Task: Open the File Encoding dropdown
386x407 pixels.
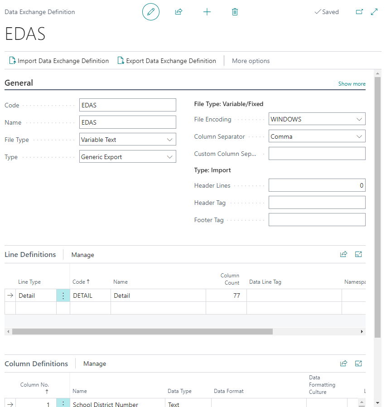Action: [361, 119]
